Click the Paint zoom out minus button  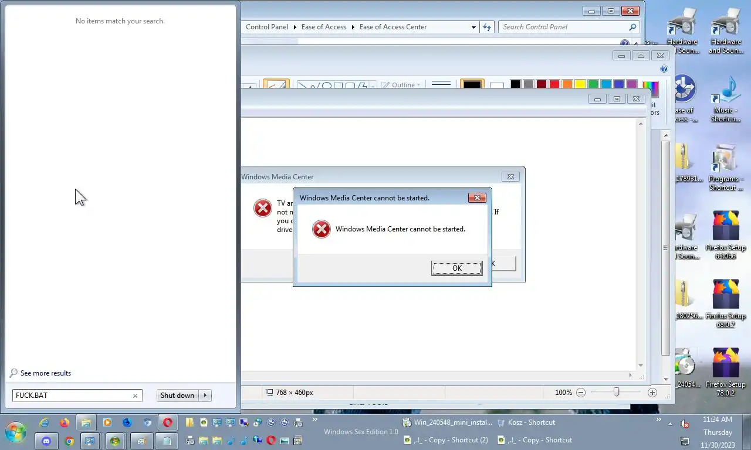581,393
